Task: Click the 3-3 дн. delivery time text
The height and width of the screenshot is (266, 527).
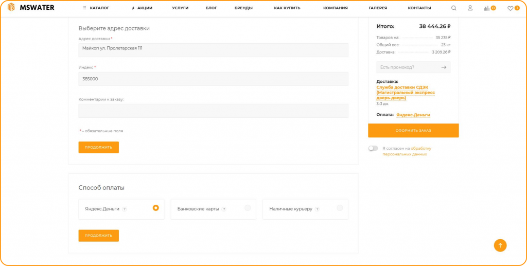Action: click(382, 104)
